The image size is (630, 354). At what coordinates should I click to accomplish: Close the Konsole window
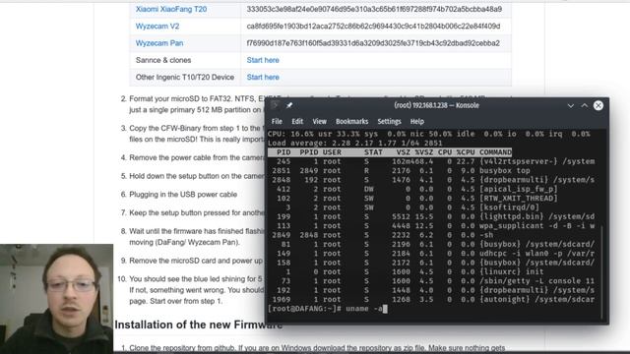pos(598,105)
